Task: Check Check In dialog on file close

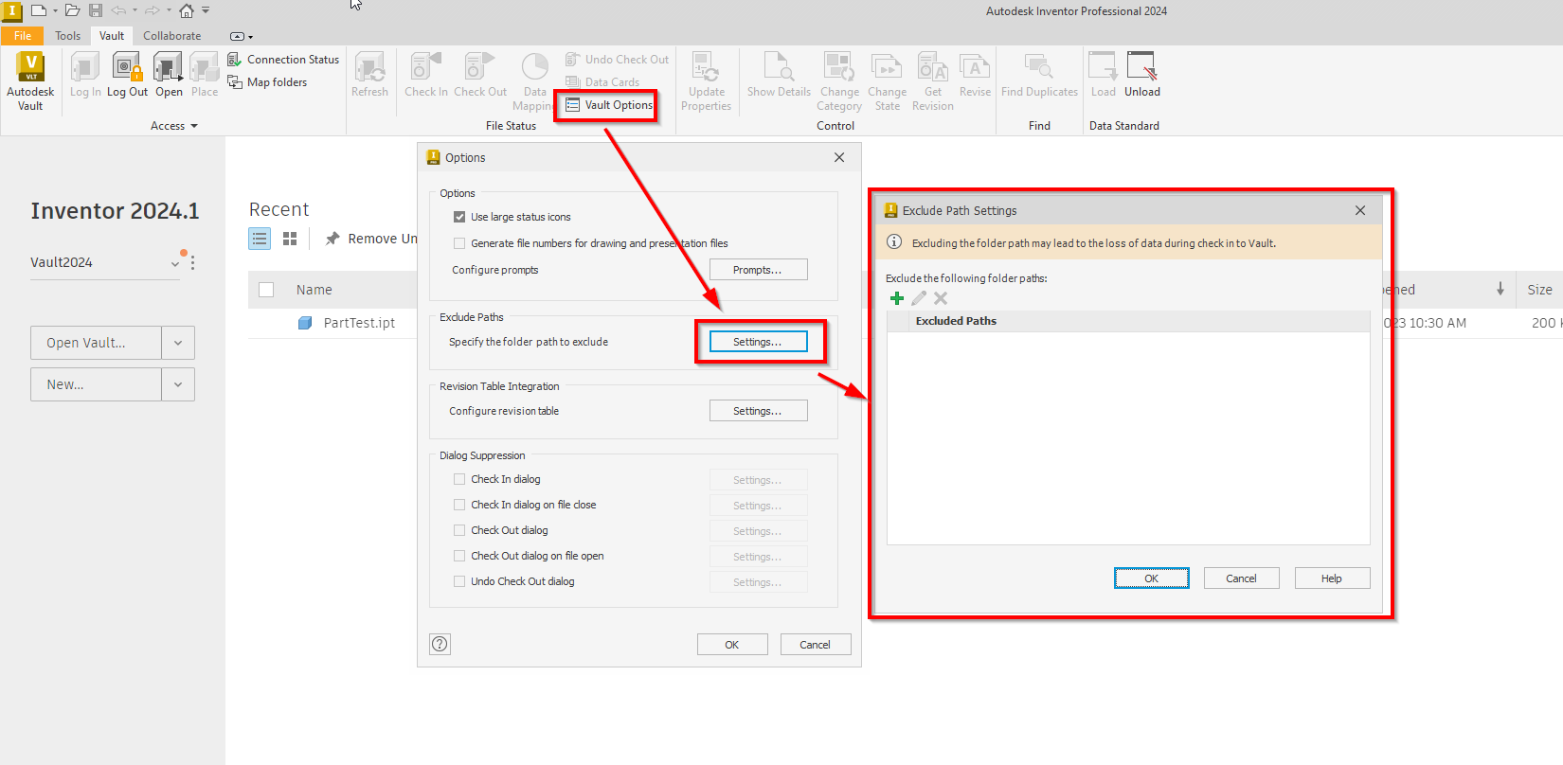Action: [459, 505]
